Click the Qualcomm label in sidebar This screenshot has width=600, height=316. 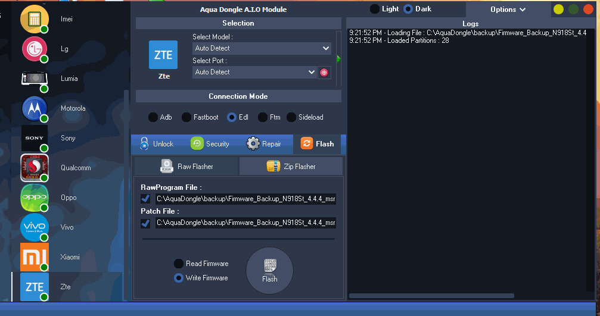pos(76,168)
